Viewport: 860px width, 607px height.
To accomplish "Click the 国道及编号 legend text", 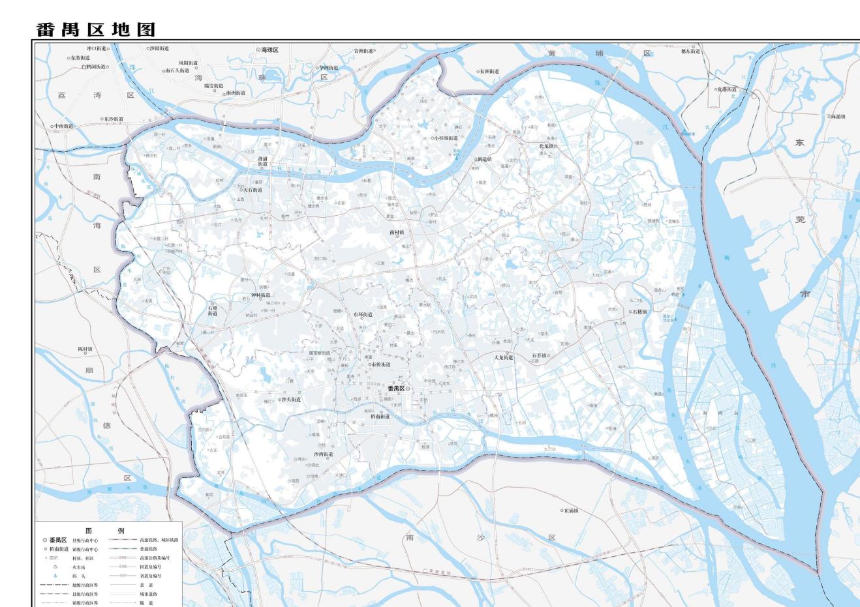I will coord(151,567).
